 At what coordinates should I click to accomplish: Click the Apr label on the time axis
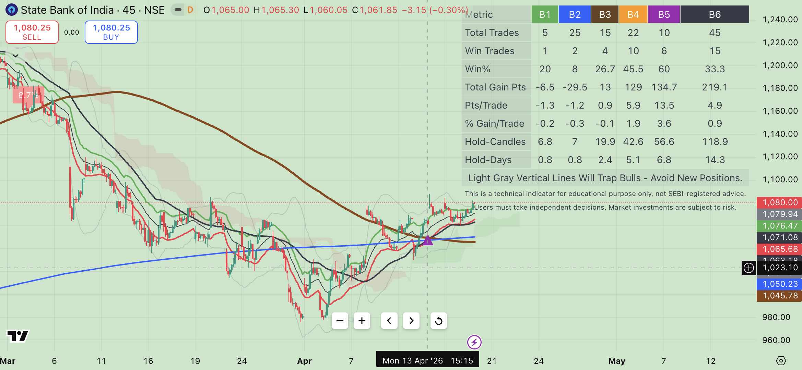pyautogui.click(x=304, y=361)
